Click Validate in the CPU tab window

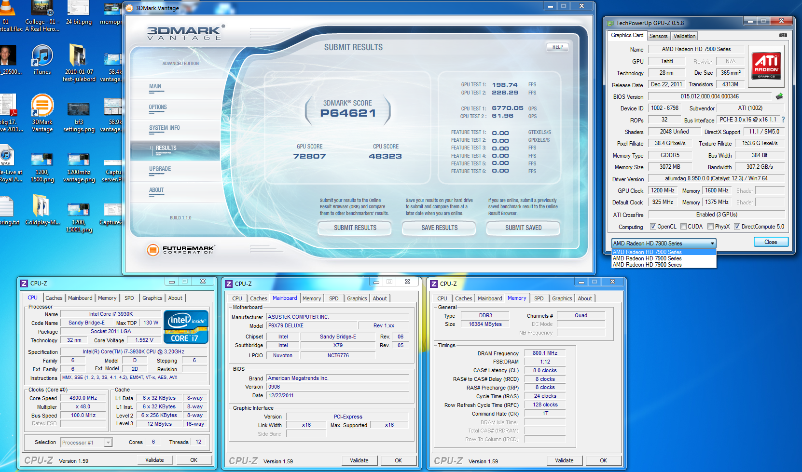tap(154, 460)
